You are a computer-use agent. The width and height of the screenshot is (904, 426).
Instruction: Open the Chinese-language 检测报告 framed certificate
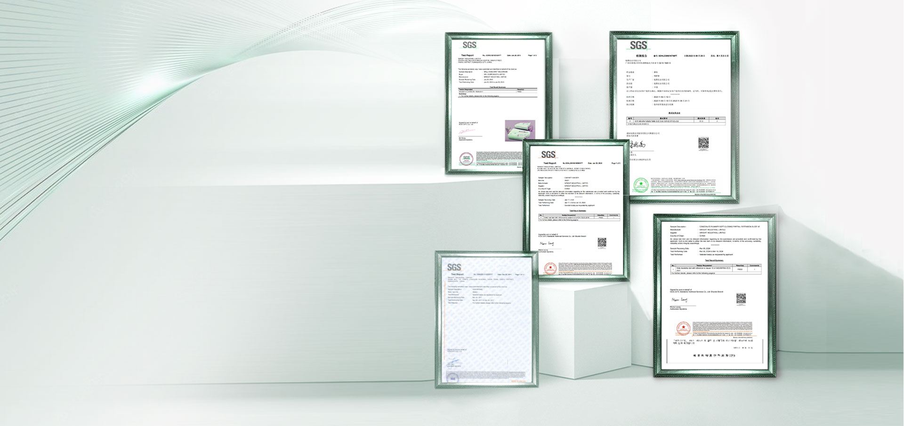674,117
